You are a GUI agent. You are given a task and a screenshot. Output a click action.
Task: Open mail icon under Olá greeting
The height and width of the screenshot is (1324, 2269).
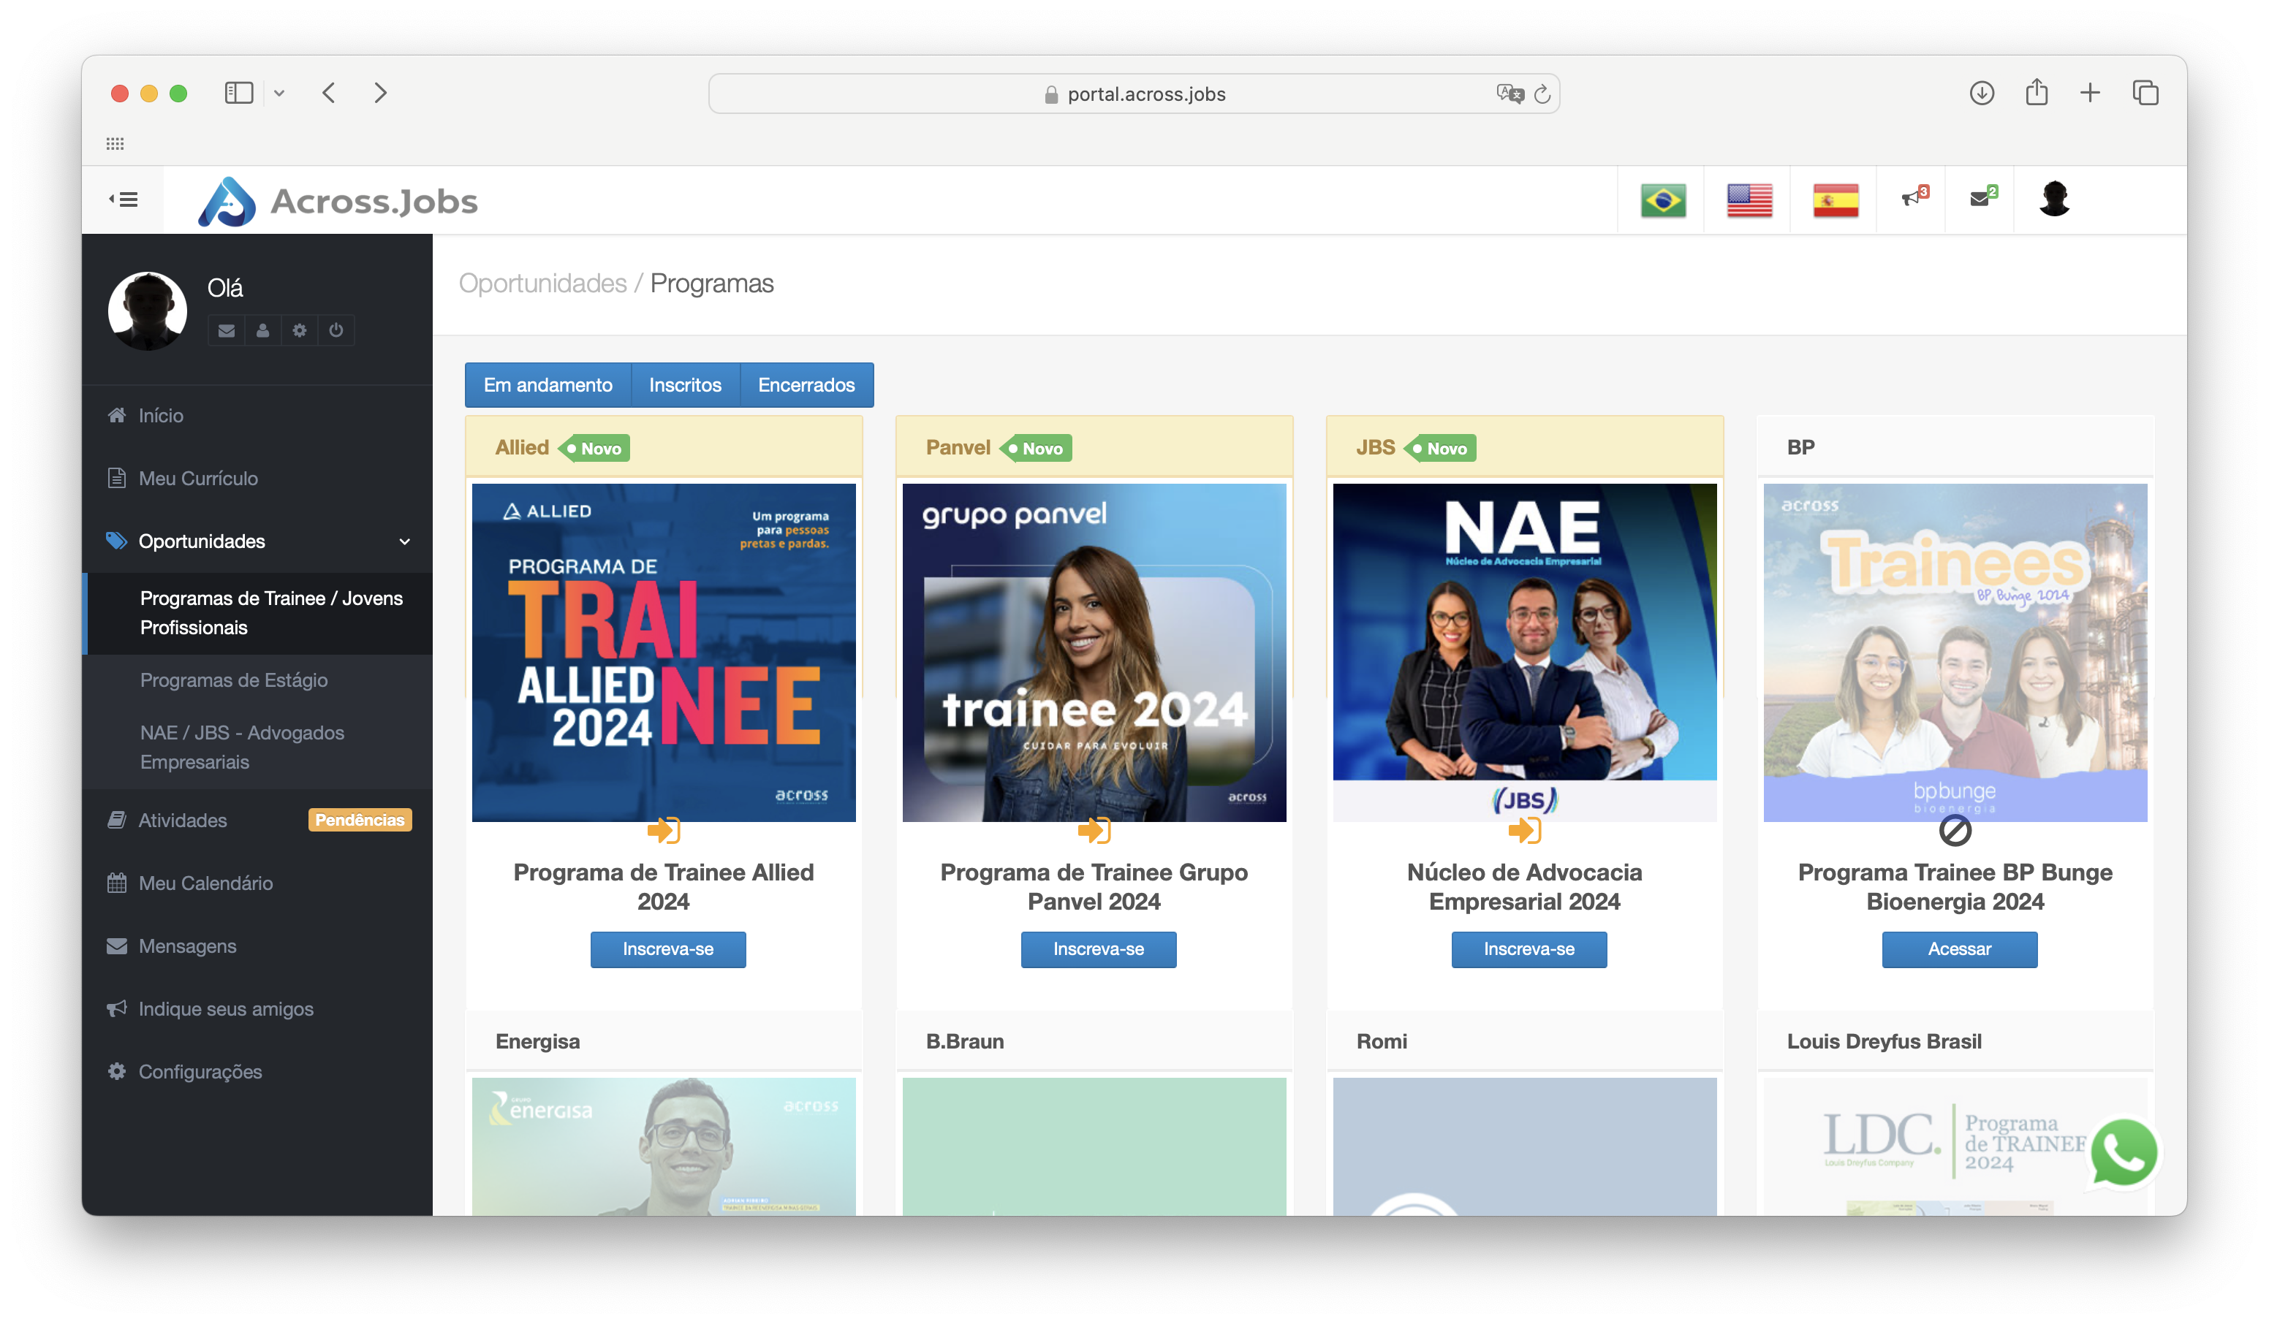tap(226, 330)
